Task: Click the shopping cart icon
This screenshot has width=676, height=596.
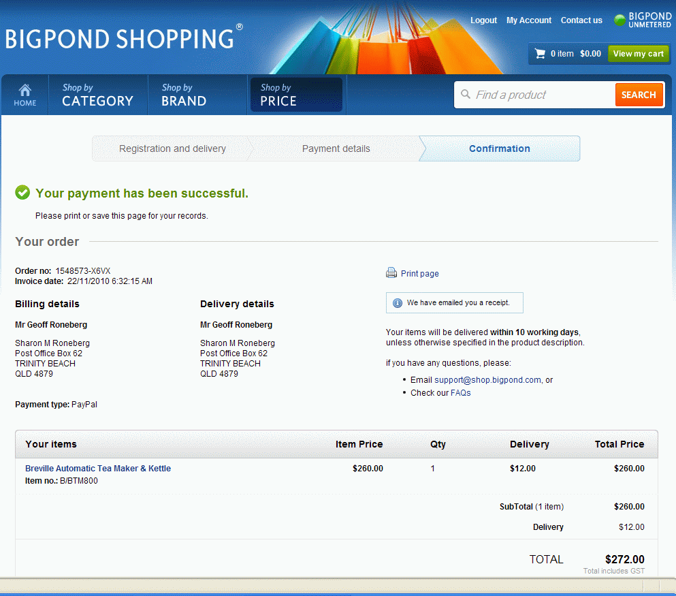Action: [541, 54]
